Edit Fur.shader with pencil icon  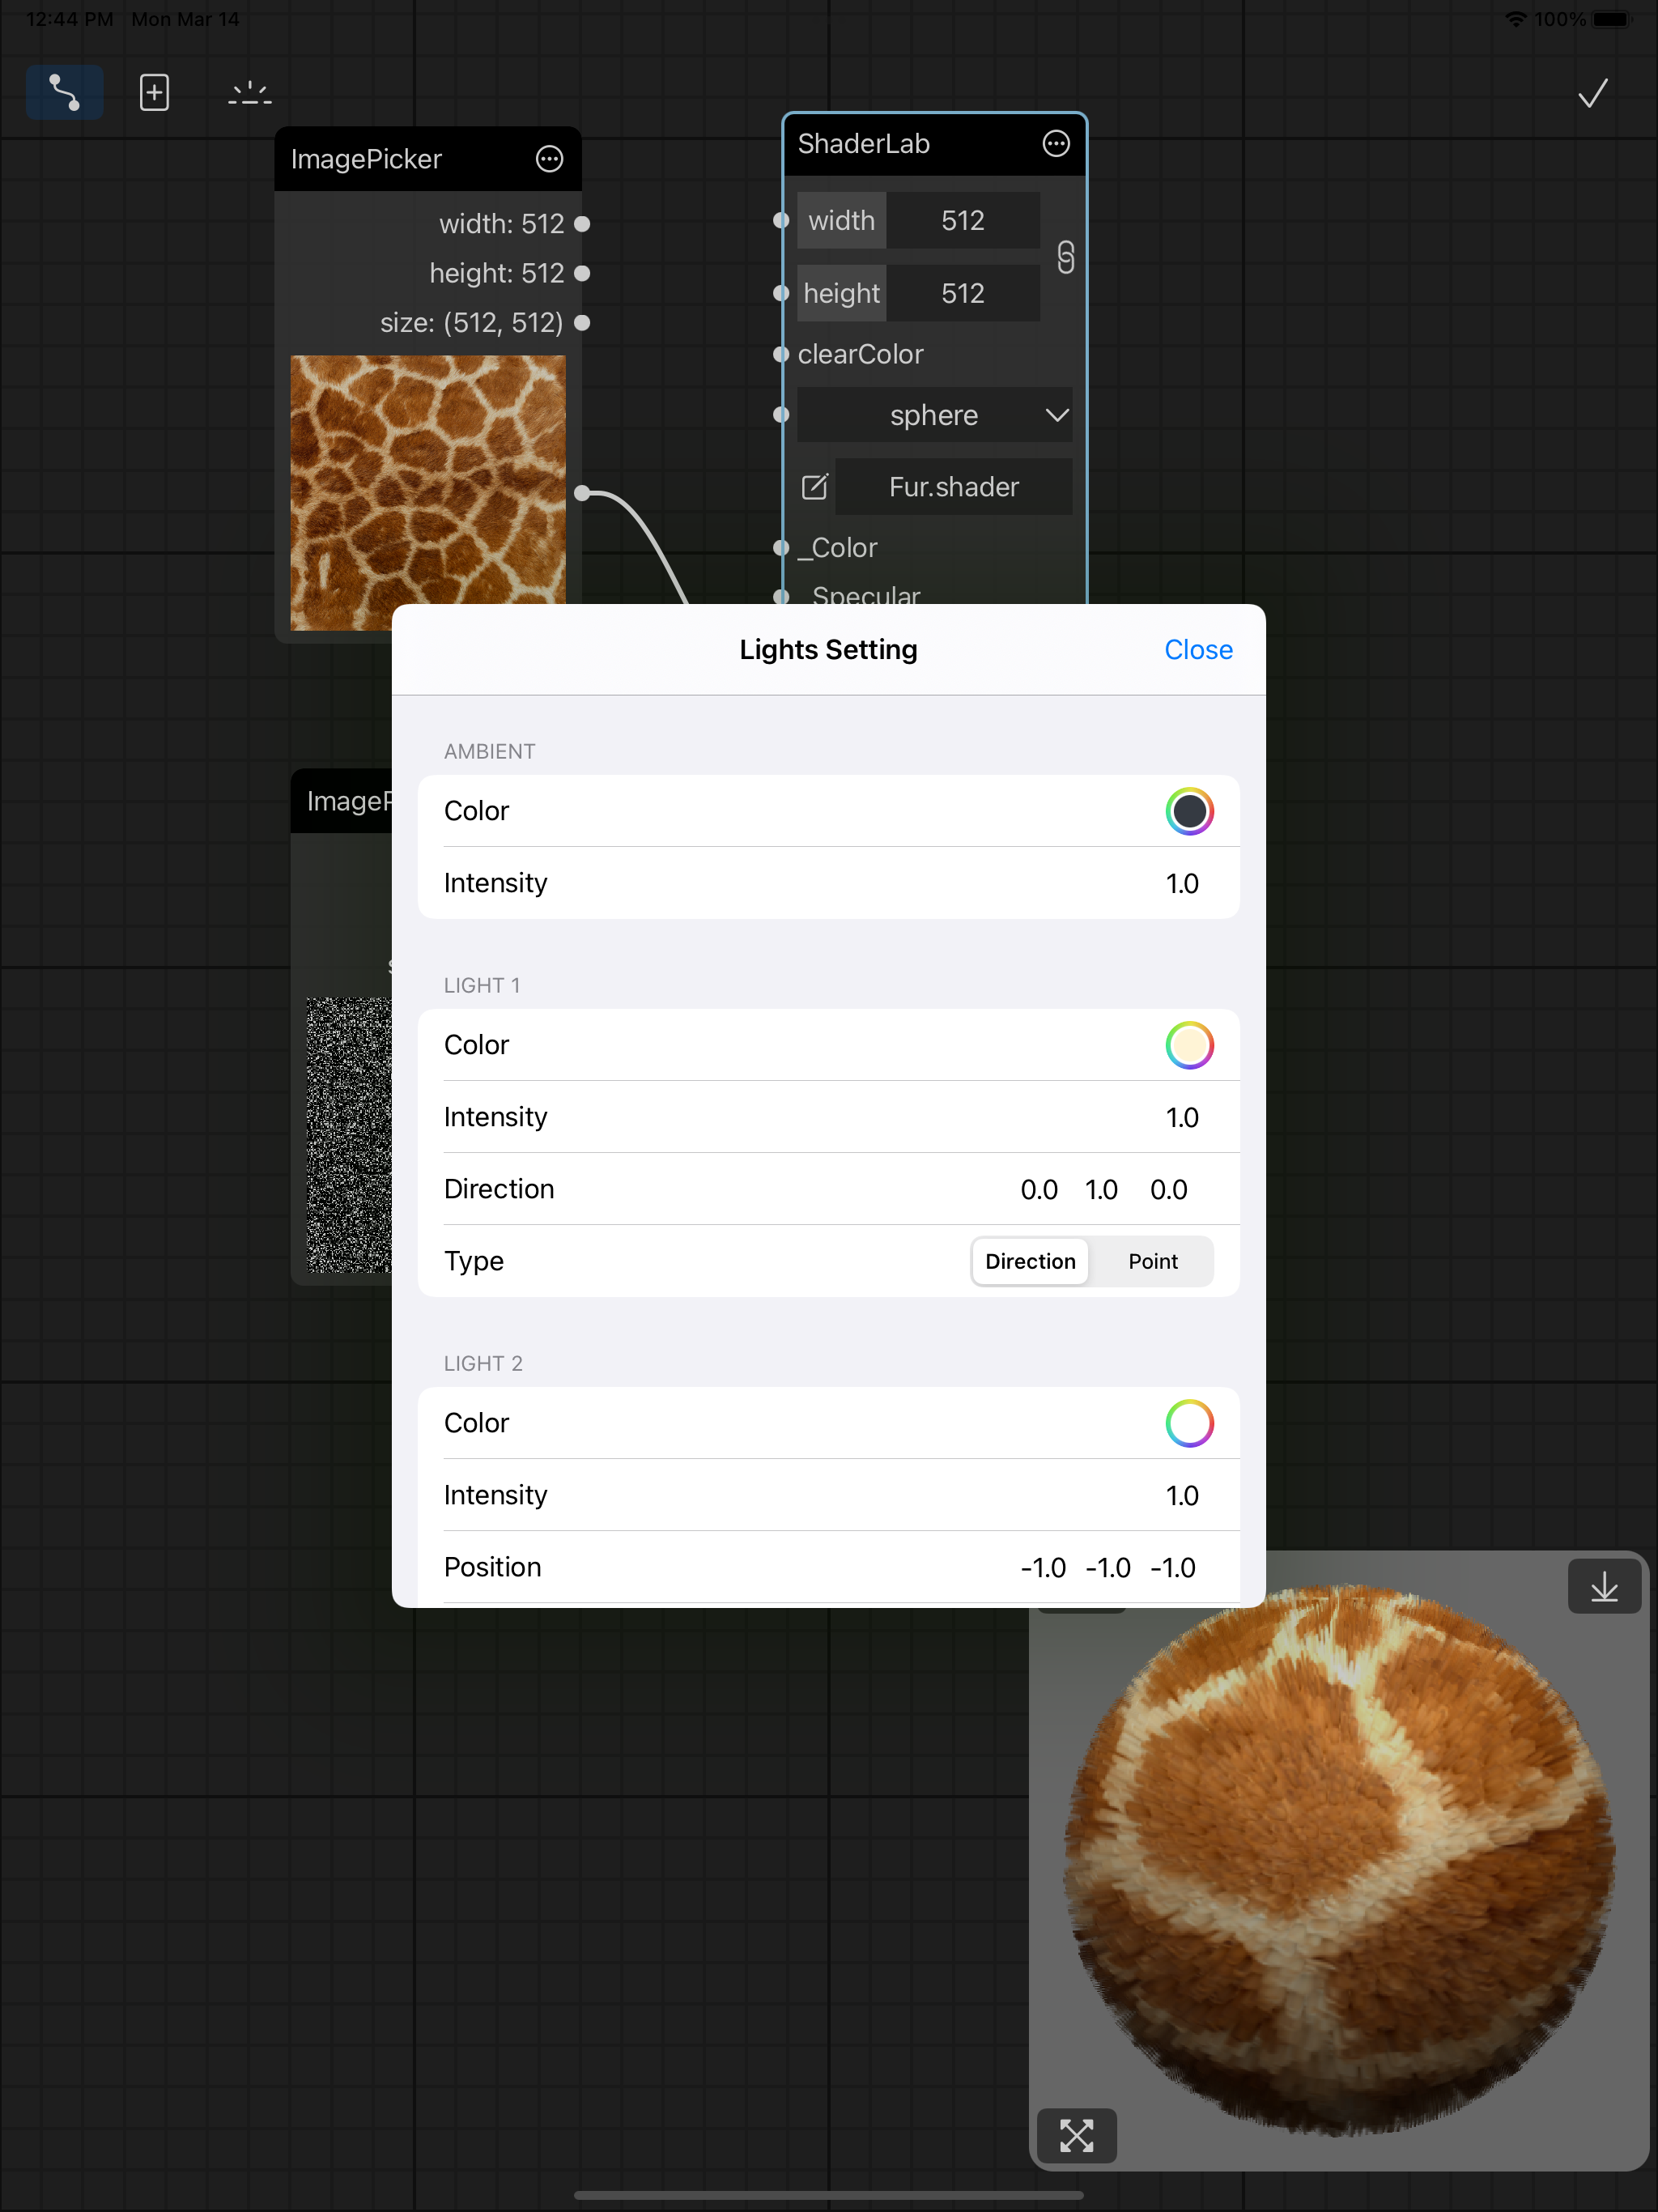815,487
